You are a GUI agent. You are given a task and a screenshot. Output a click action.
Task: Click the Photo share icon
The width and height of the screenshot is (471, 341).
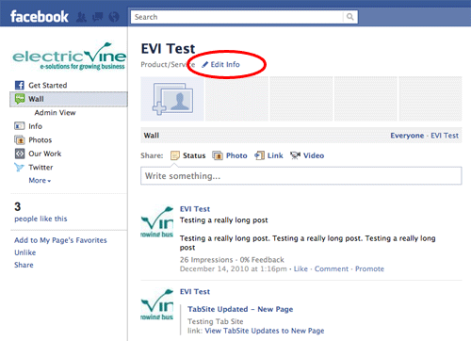click(218, 155)
